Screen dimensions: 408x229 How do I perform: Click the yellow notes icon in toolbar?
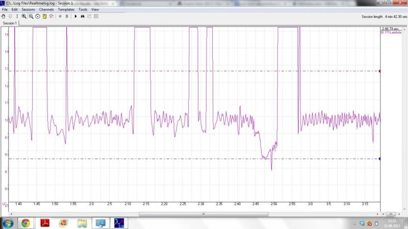45,16
